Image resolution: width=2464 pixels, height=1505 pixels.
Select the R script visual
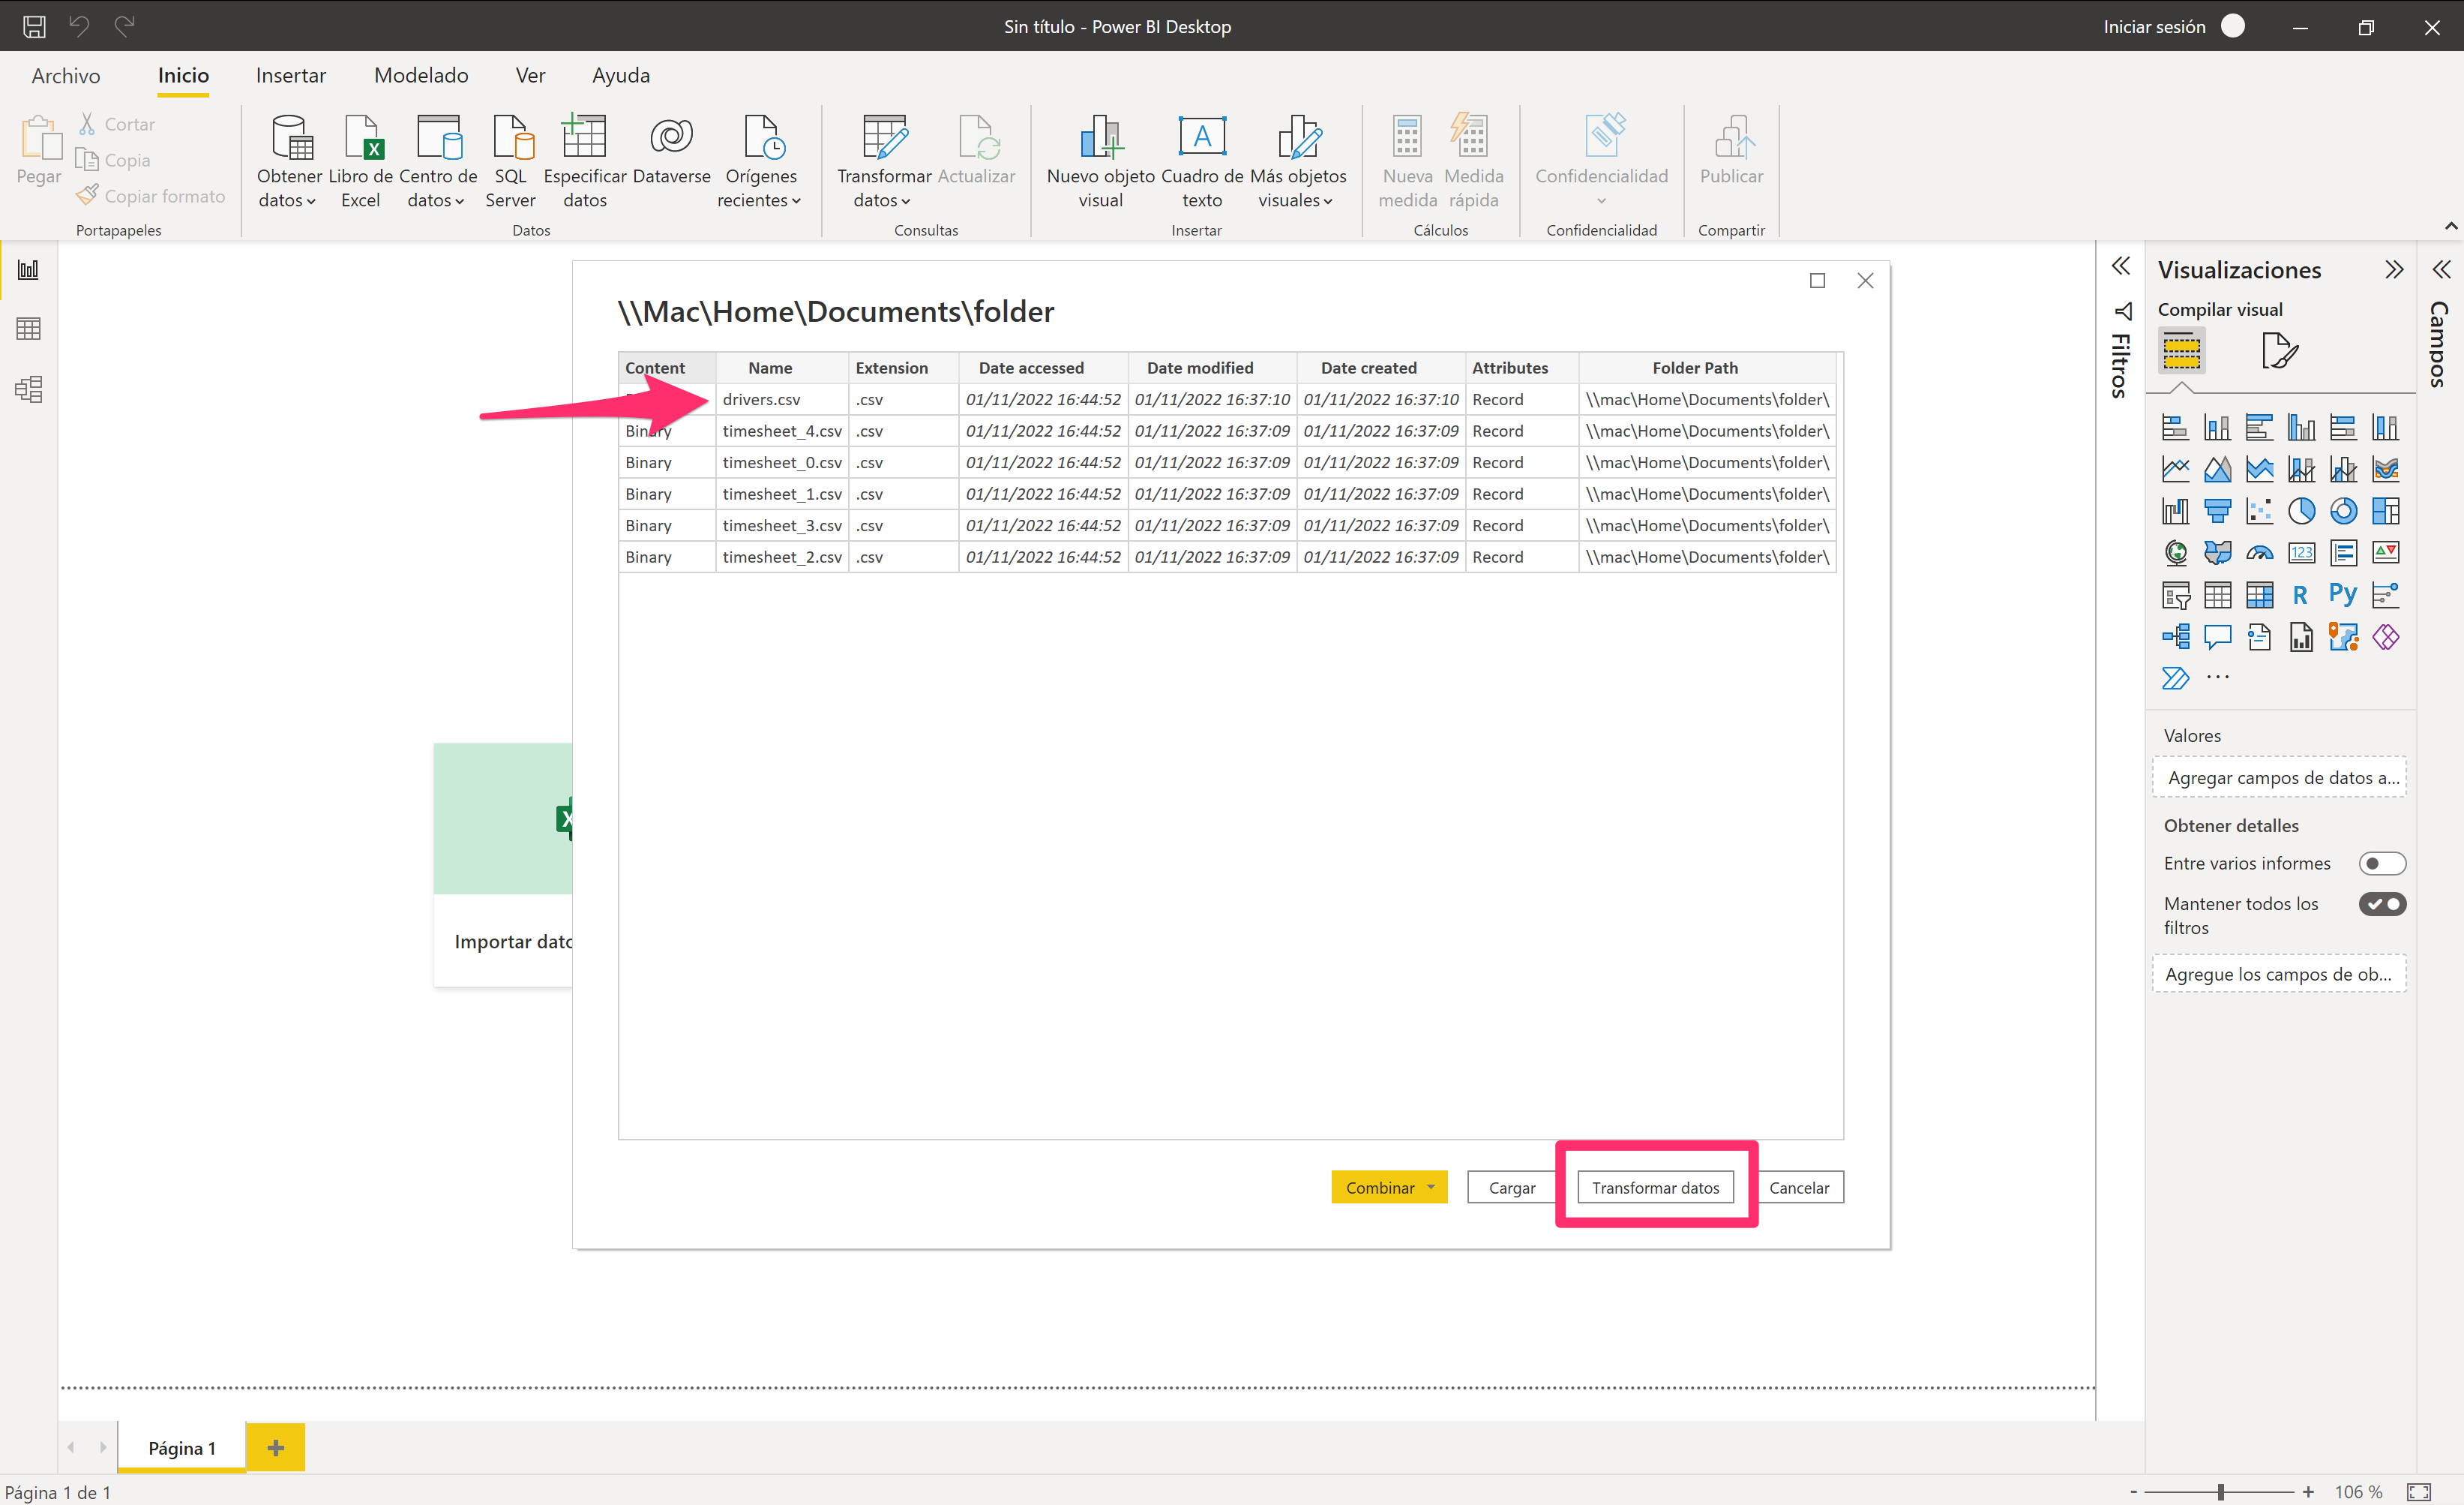click(x=2301, y=596)
